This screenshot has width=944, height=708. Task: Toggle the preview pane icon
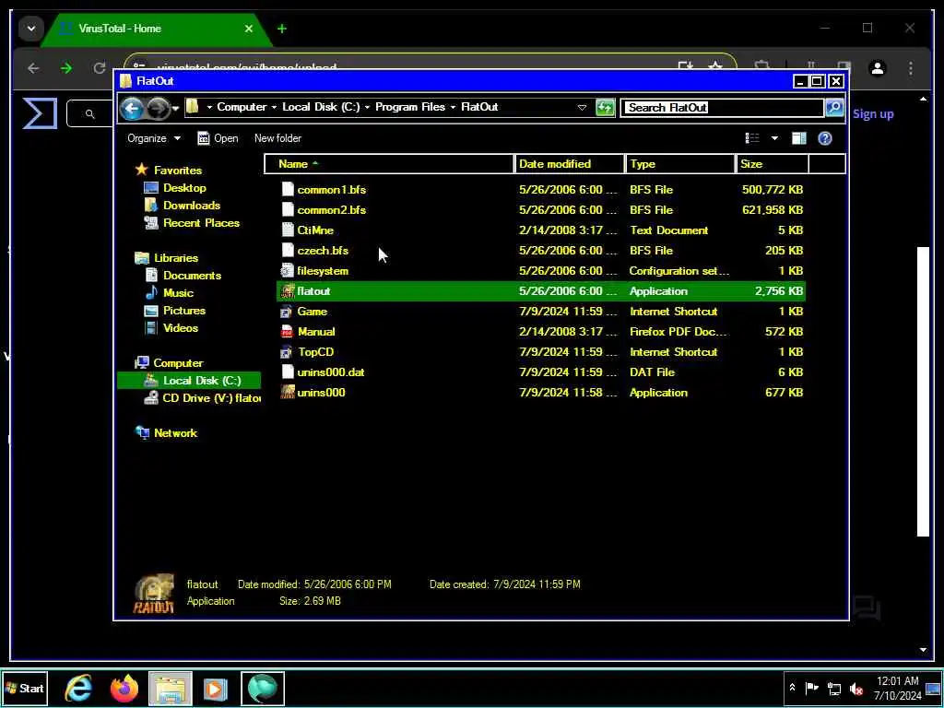point(799,138)
